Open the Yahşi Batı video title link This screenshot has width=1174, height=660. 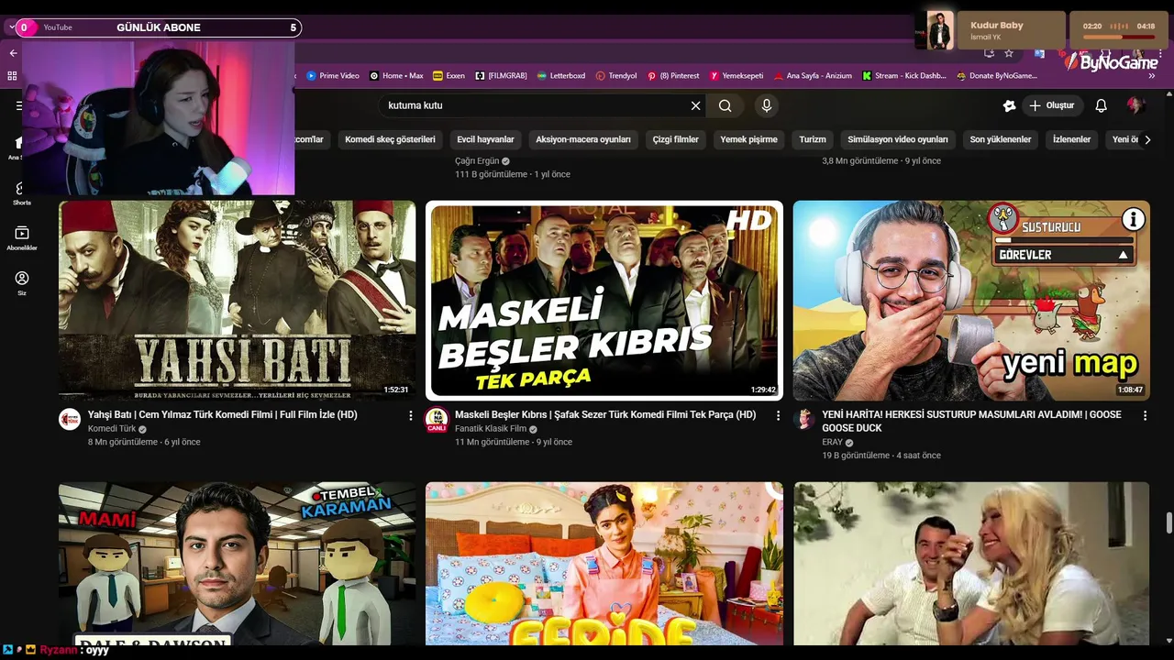click(222, 414)
